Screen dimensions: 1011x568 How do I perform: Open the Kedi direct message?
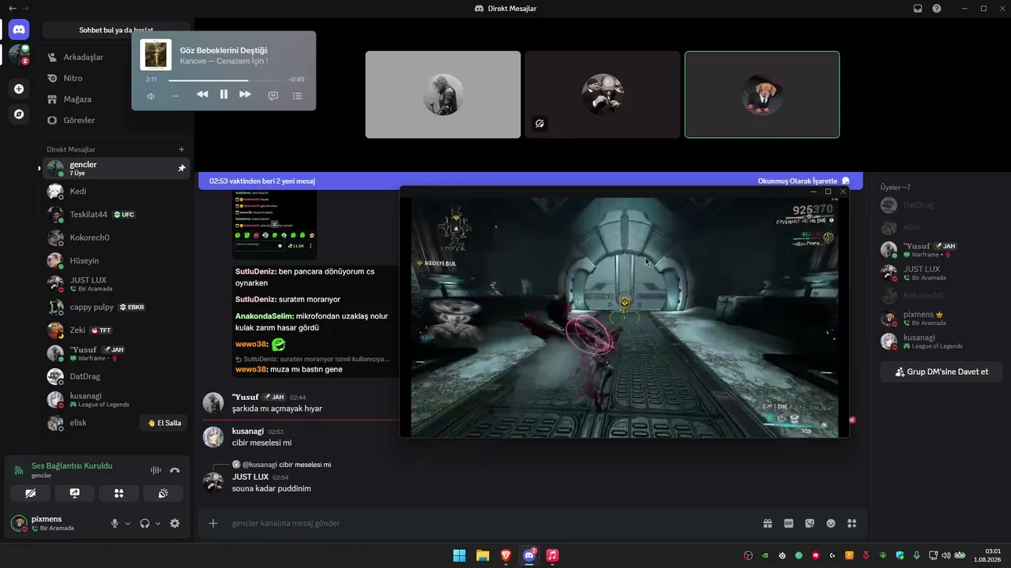(117, 191)
